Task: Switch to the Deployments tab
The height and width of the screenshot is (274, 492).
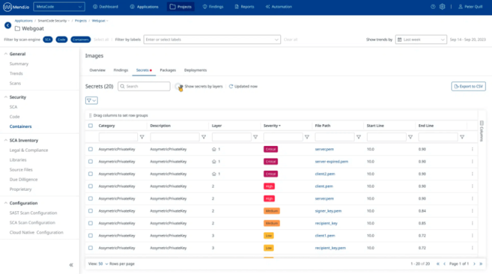Action: click(x=196, y=70)
